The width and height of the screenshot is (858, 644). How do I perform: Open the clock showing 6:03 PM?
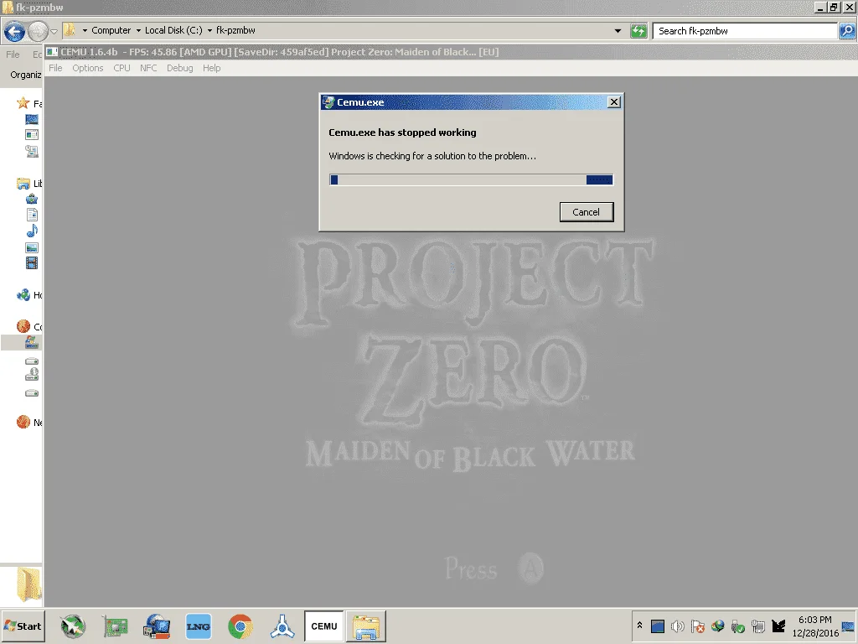click(815, 626)
